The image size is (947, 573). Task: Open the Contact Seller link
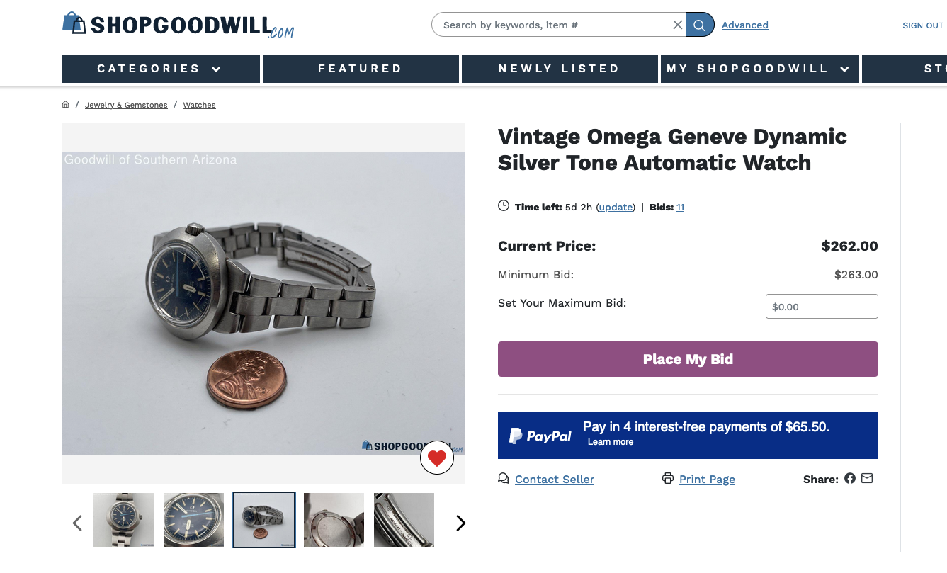point(554,480)
